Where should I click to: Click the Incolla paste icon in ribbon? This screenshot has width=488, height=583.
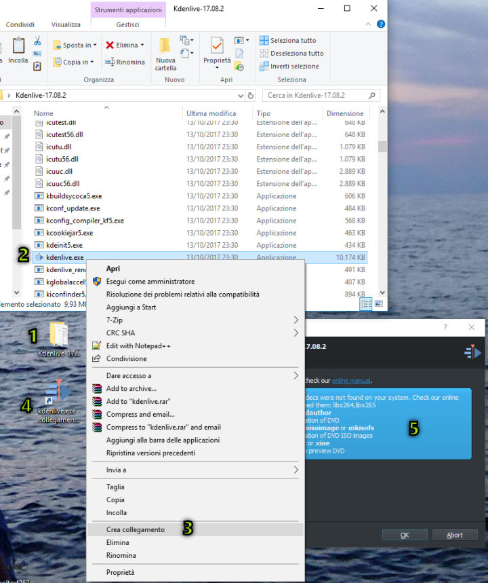tap(18, 45)
